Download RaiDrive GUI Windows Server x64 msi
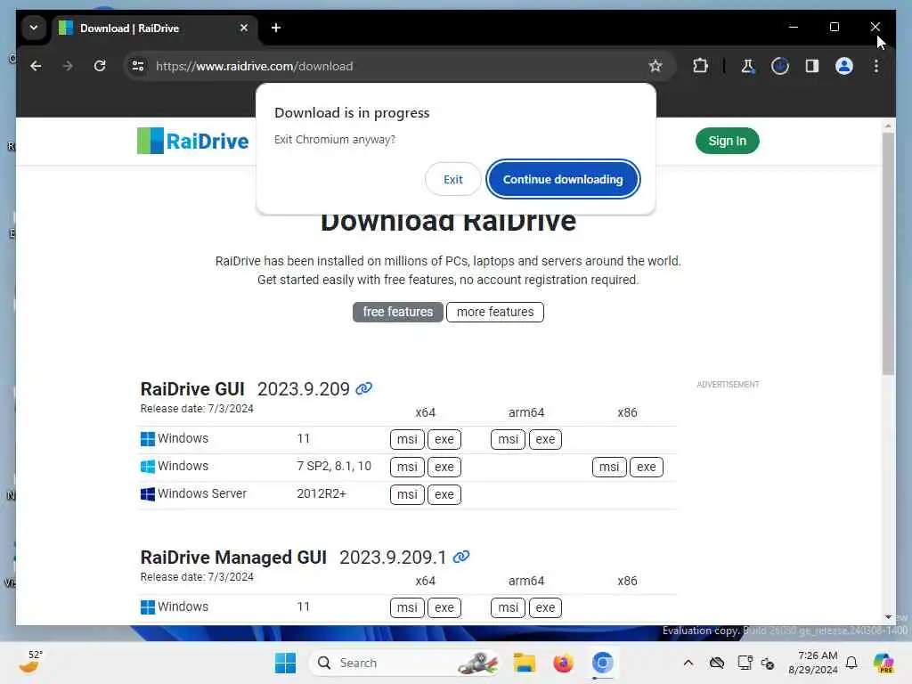The height and width of the screenshot is (684, 912). [407, 494]
